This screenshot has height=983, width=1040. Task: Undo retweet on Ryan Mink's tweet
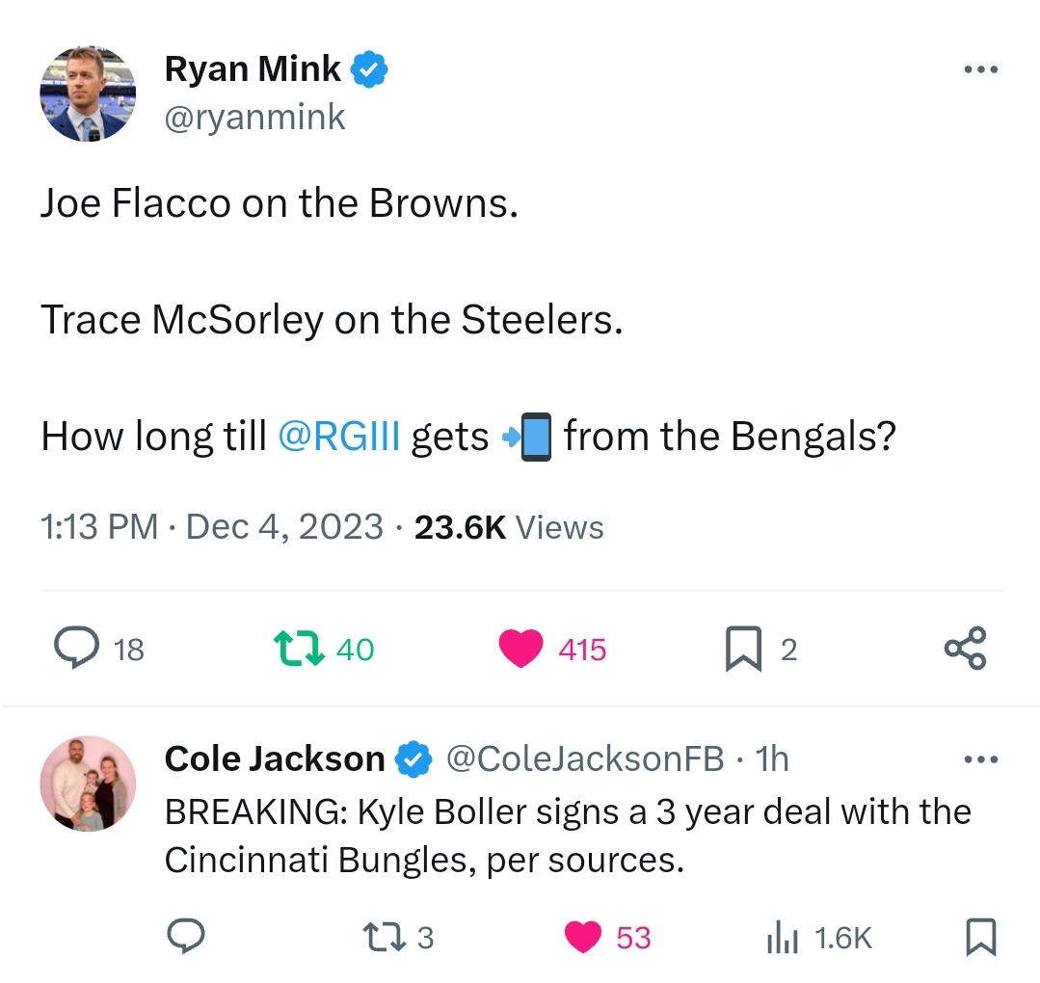coord(299,649)
